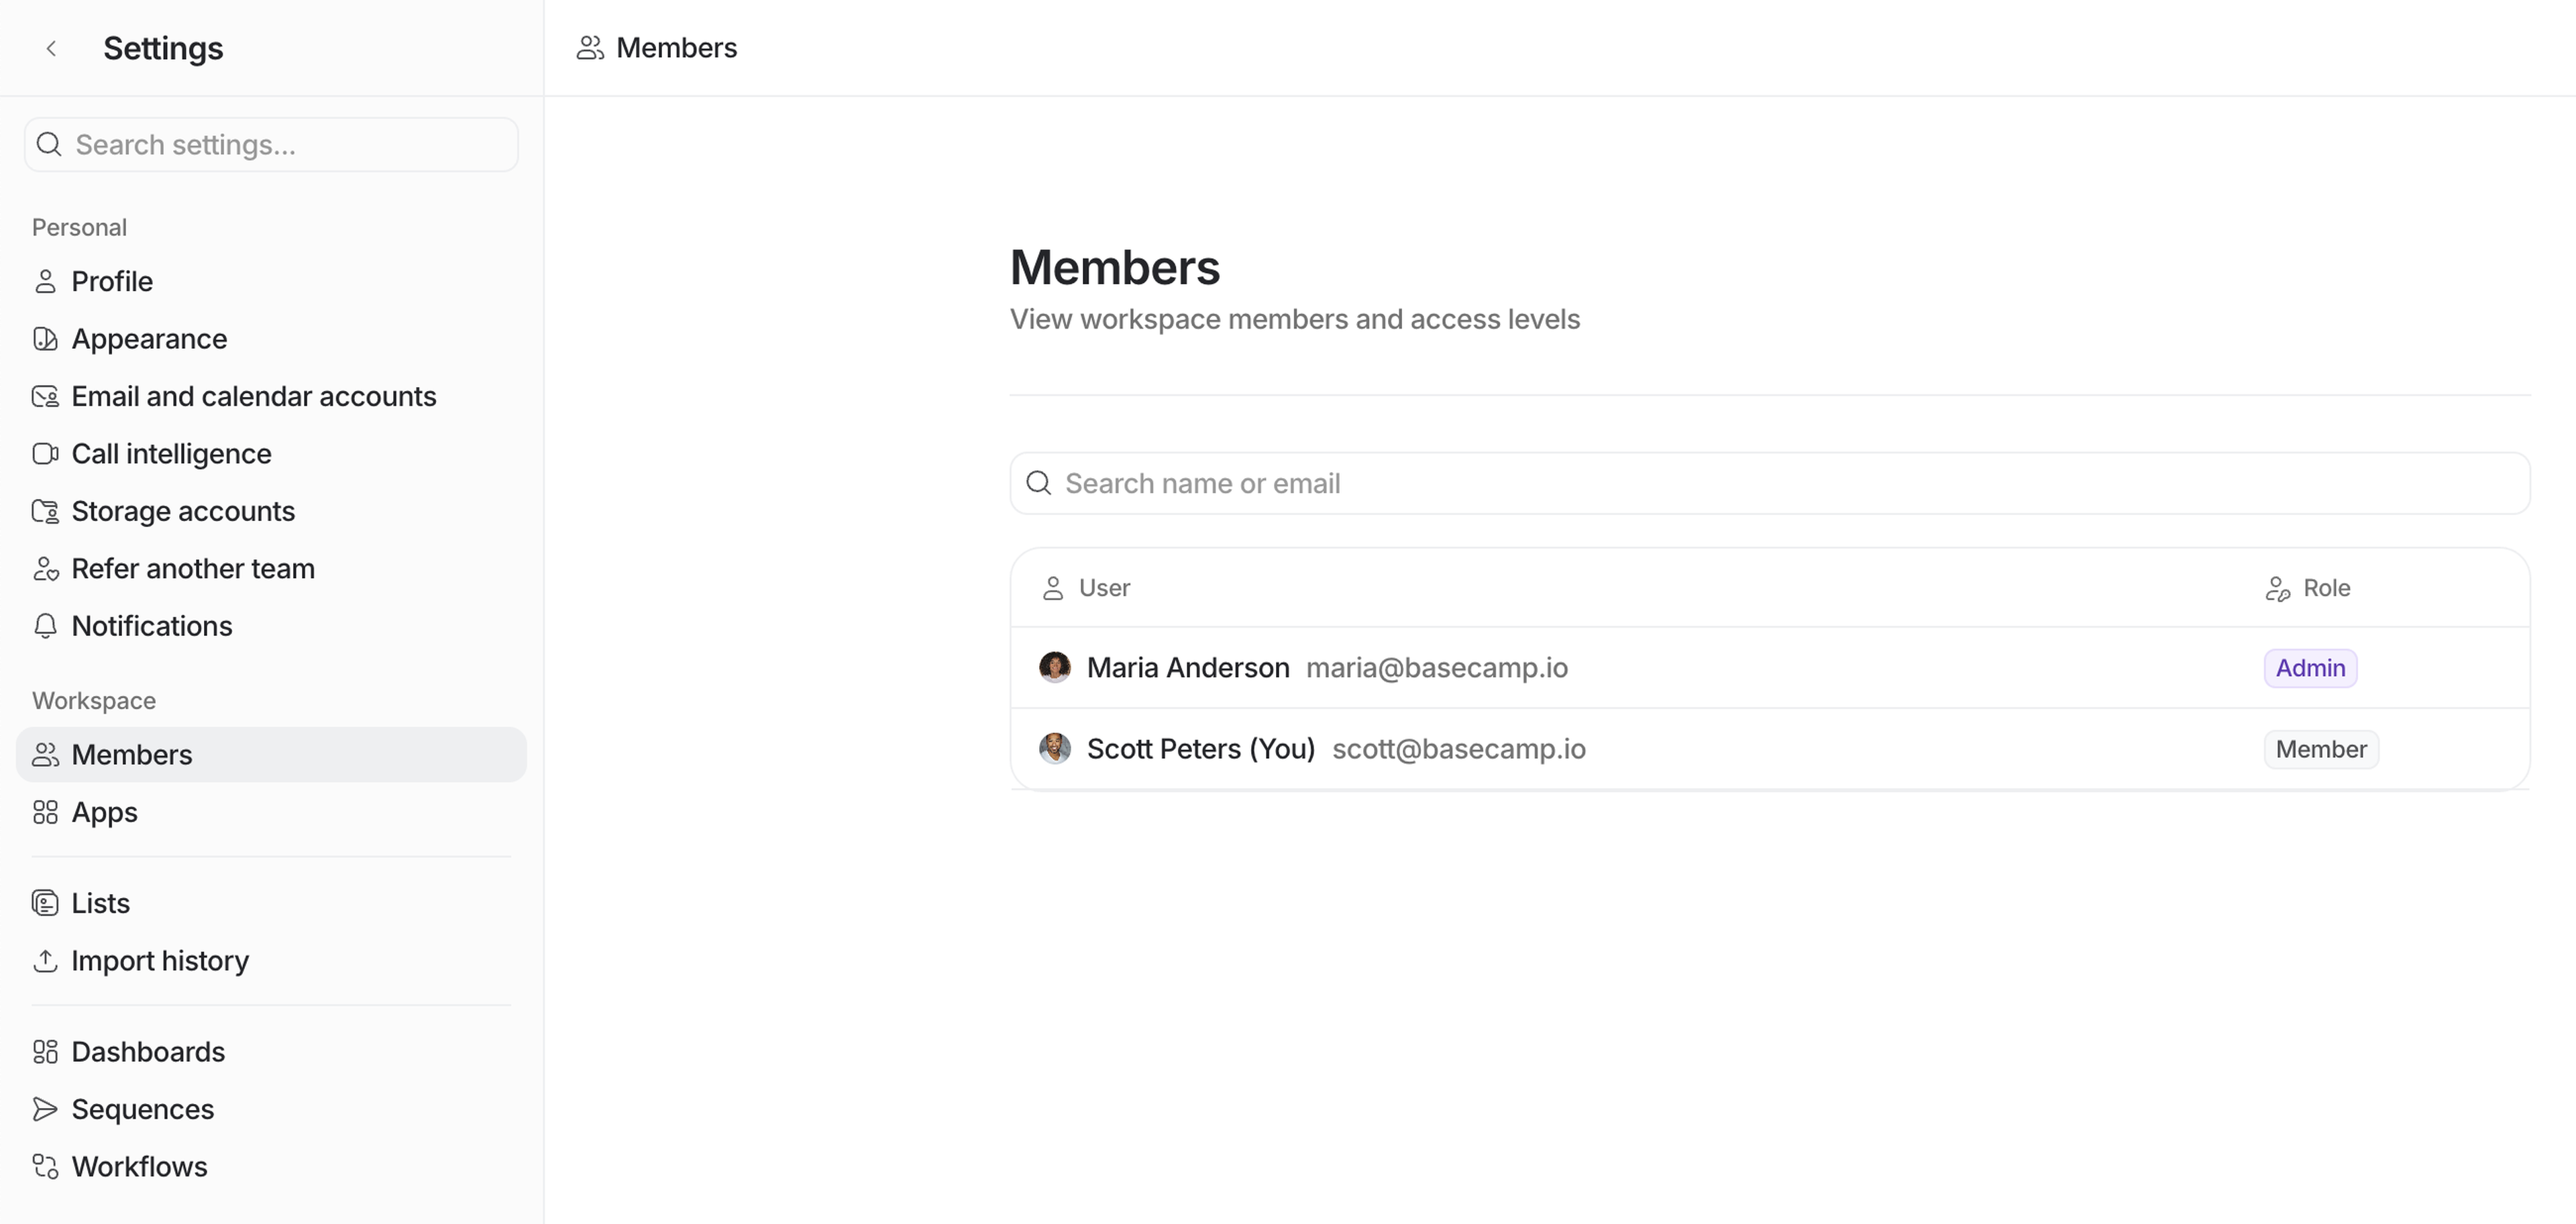Viewport: 2576px width, 1224px height.
Task: Click the Sequences paper-plane icon
Action: tap(45, 1109)
